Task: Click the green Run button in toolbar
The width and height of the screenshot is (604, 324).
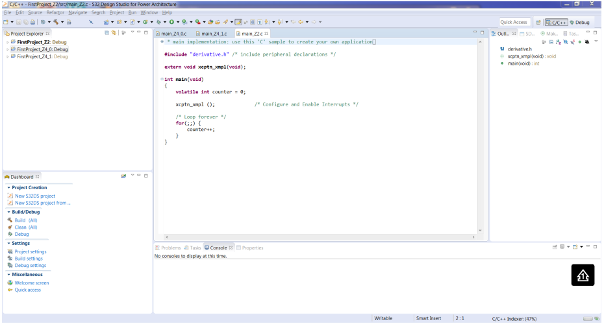Action: (x=173, y=22)
